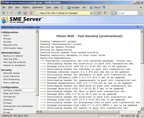The image size is (144, 118).
Task: Click the horizontal scrollbar right arrow
Action: click(139, 112)
